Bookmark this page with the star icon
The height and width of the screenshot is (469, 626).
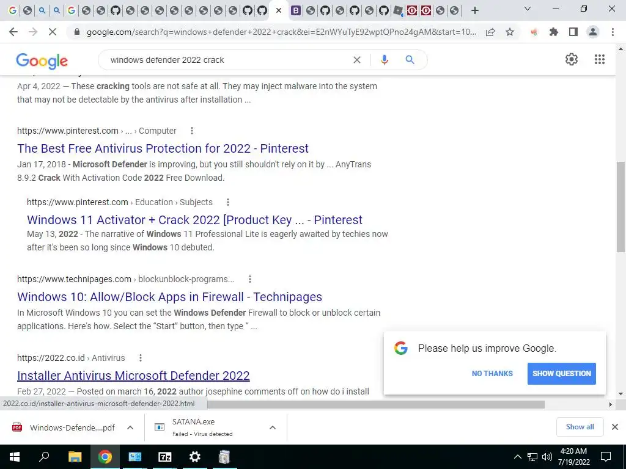point(510,32)
